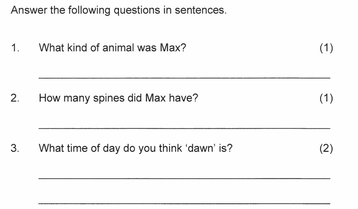Click the question number 2
Image resolution: width=358 pixels, height=209 pixels.
point(15,98)
